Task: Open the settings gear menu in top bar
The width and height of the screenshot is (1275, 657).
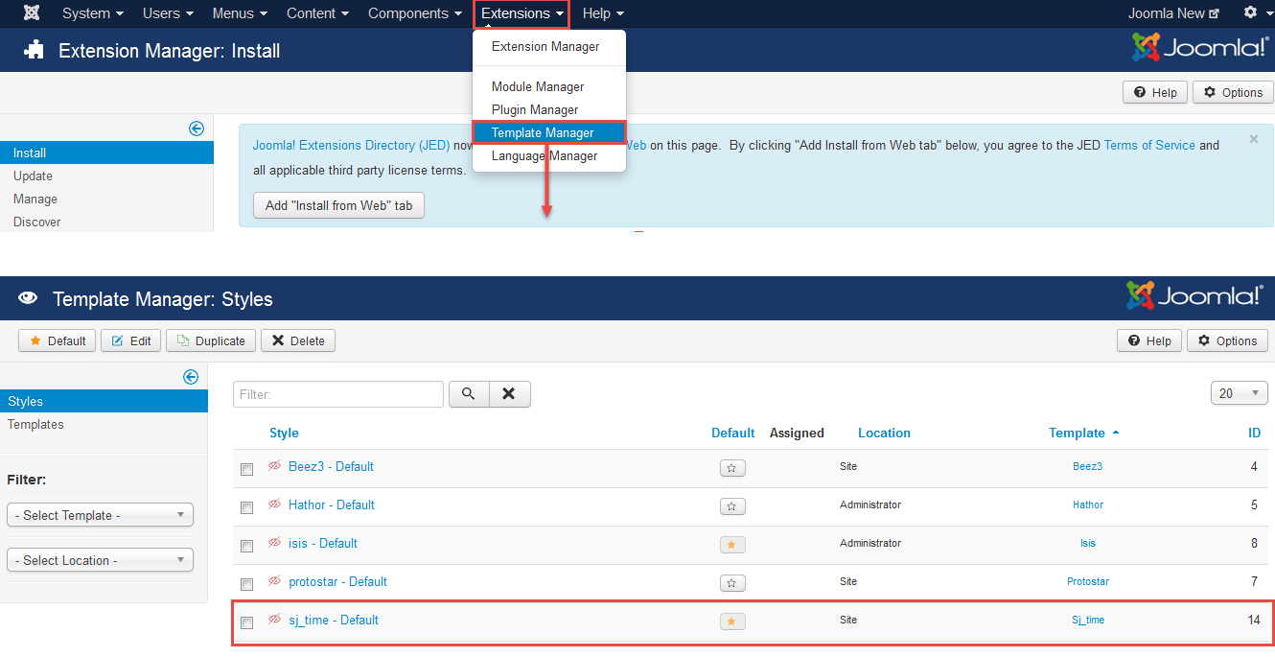Action: pos(1255,13)
